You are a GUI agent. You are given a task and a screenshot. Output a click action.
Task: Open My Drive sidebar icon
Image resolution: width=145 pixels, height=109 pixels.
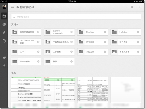point(4,16)
